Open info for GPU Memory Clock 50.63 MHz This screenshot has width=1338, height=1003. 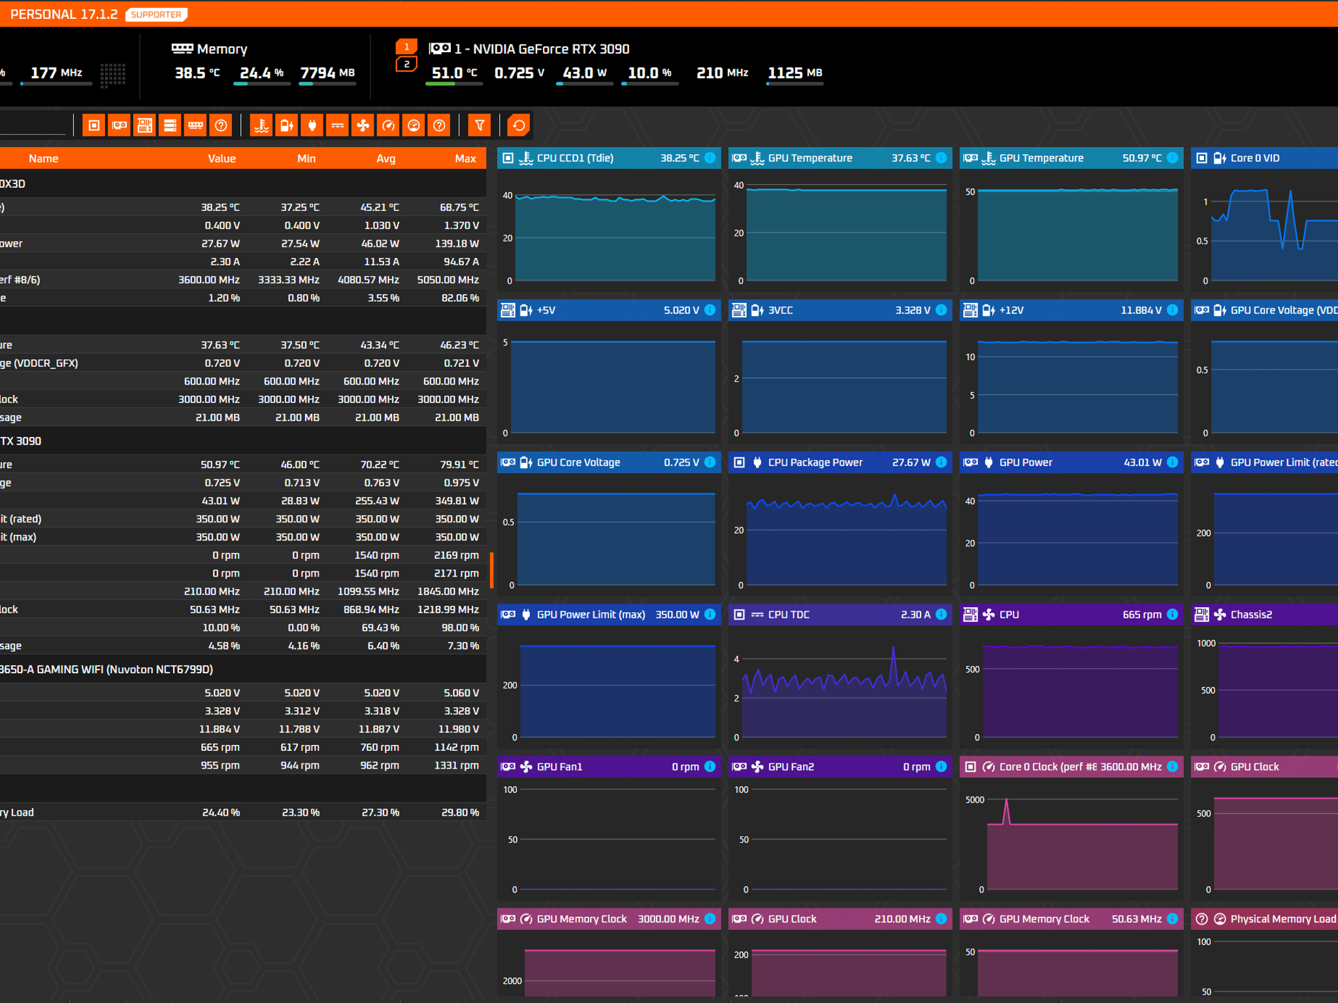click(x=1173, y=919)
